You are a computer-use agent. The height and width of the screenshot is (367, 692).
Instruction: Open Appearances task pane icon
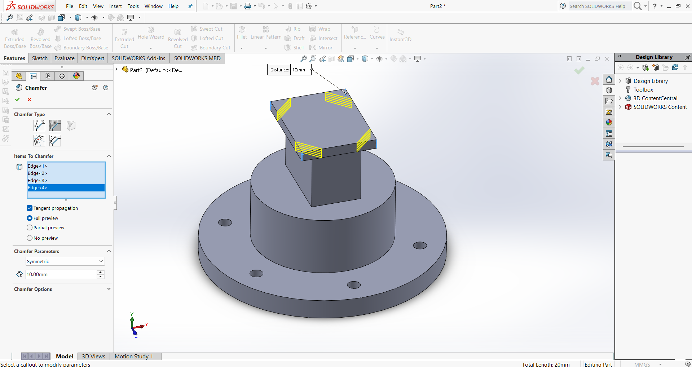click(x=609, y=123)
